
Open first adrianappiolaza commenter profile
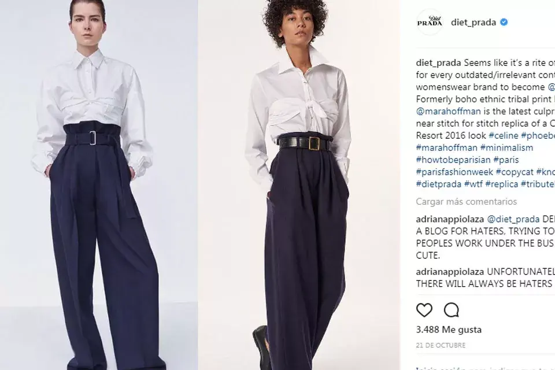click(x=450, y=219)
